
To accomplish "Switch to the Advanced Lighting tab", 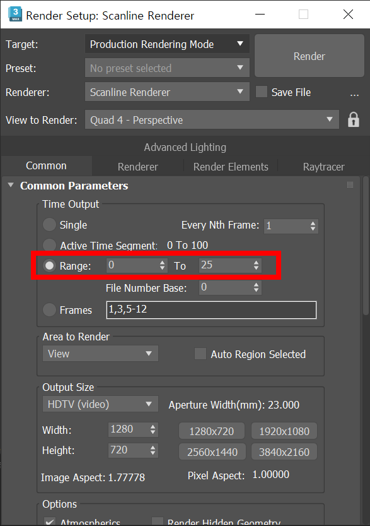I will 185,147.
